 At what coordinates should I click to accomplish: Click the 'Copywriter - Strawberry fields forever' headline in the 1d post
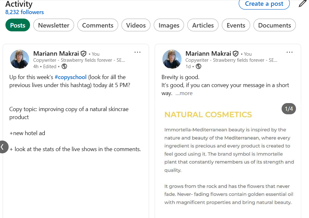point(231,60)
